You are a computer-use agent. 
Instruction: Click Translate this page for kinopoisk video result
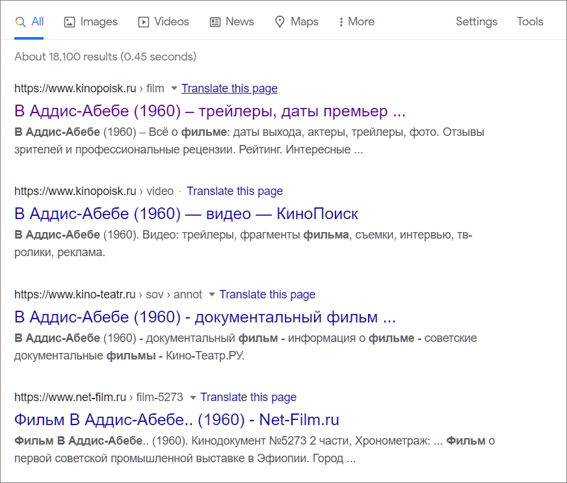(235, 191)
